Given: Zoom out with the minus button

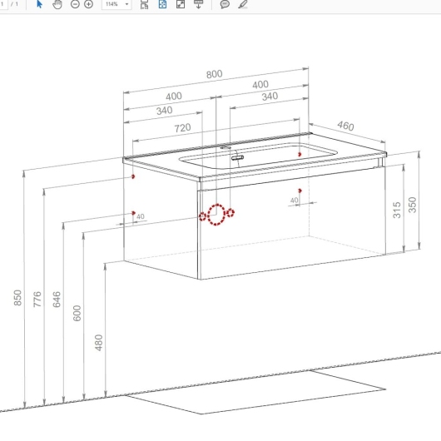Looking at the screenshot, I should click(x=75, y=4).
